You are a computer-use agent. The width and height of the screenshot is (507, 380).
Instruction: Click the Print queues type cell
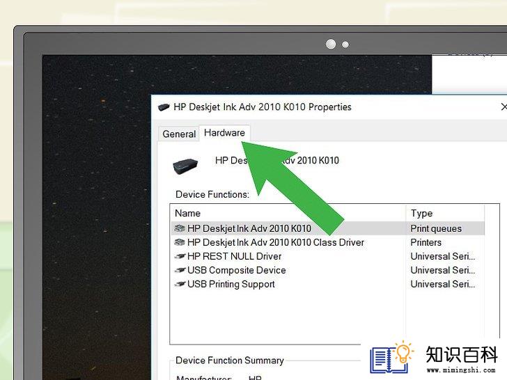pos(436,228)
